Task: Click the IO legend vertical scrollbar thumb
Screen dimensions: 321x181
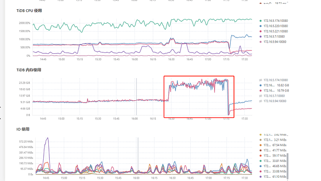Action: click(x=288, y=166)
